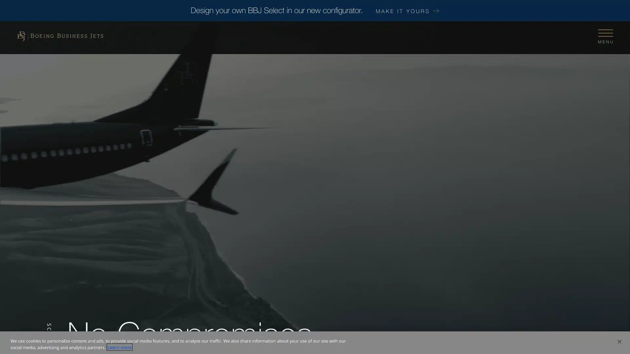
Task: Open the cookie Learn more link
Action: click(119, 347)
